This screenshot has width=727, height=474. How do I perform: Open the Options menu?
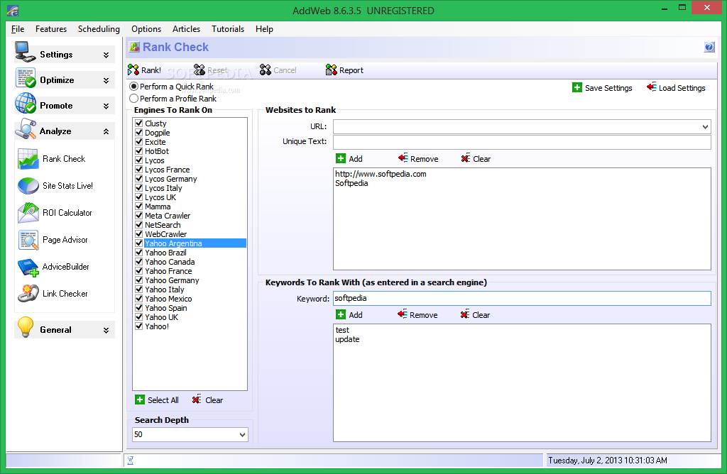point(146,28)
